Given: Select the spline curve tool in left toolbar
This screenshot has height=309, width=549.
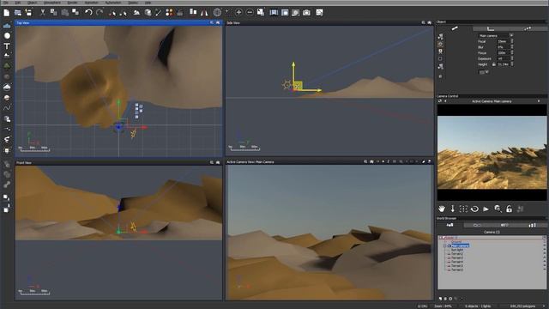Looking at the screenshot, I should point(7,108).
